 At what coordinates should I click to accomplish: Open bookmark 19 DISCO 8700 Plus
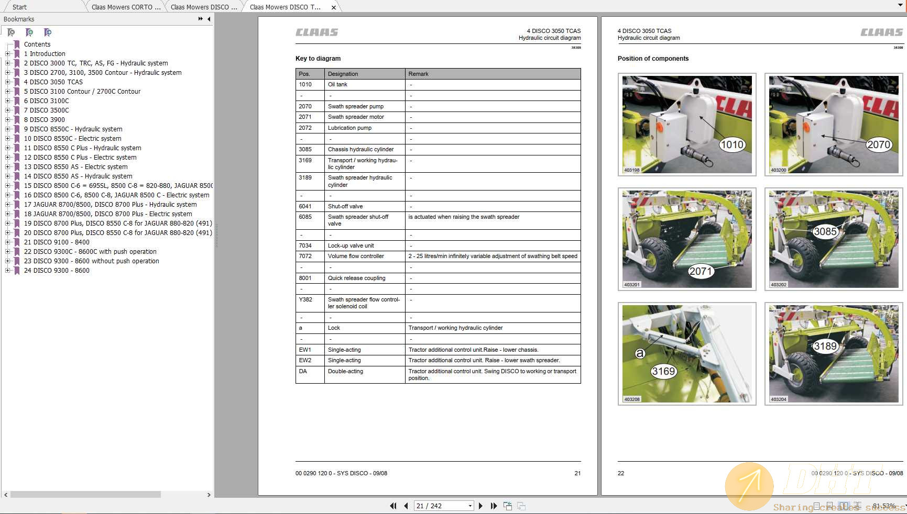[118, 224]
